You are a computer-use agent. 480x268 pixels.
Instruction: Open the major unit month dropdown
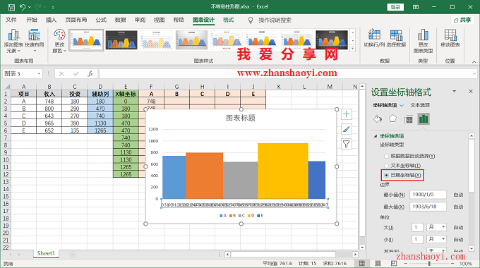436,227
